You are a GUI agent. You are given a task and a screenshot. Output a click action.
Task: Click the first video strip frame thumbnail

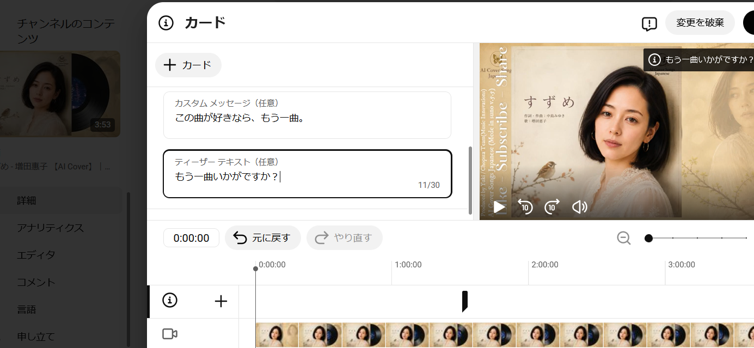tap(277, 335)
